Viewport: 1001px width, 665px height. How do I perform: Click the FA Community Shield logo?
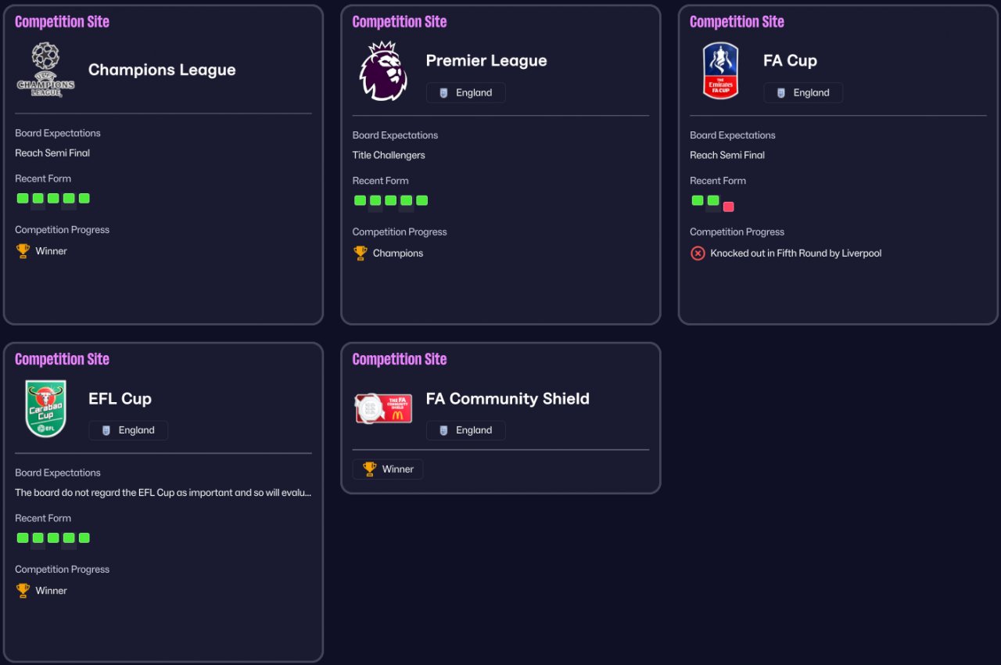click(x=383, y=408)
